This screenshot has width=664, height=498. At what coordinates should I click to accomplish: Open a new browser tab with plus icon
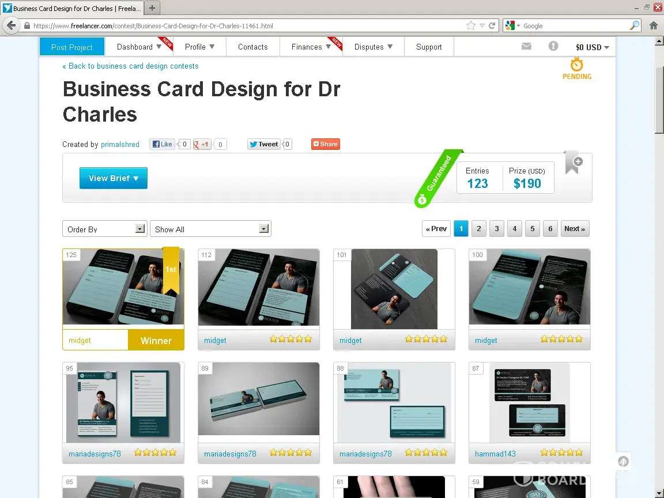[152, 7]
